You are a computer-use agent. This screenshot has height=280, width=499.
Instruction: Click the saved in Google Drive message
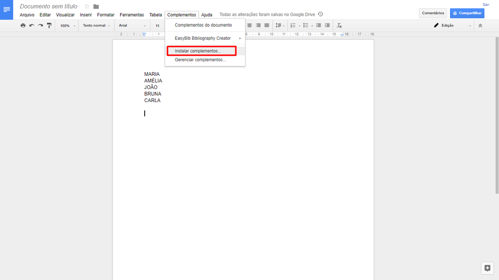pos(267,14)
